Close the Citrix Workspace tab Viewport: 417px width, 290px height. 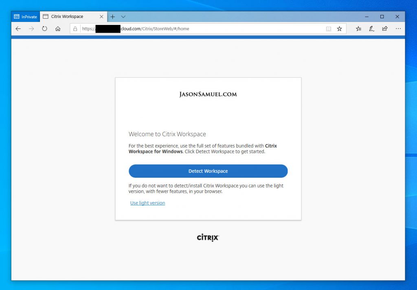click(x=101, y=17)
